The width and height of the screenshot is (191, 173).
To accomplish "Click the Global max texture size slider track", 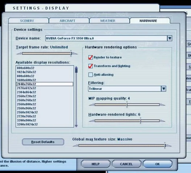I will pyautogui.click(x=122, y=146).
